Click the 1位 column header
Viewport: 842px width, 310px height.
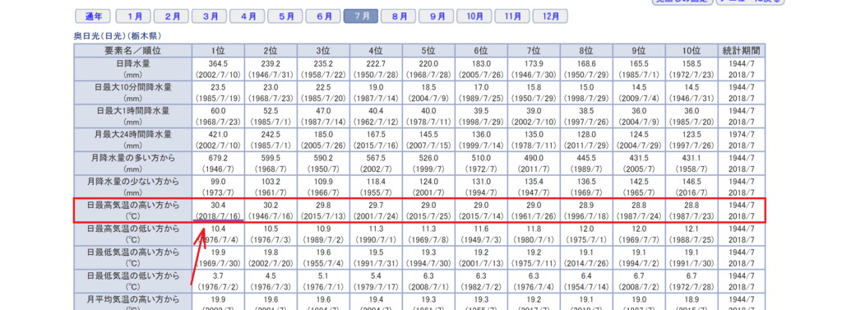(x=218, y=50)
